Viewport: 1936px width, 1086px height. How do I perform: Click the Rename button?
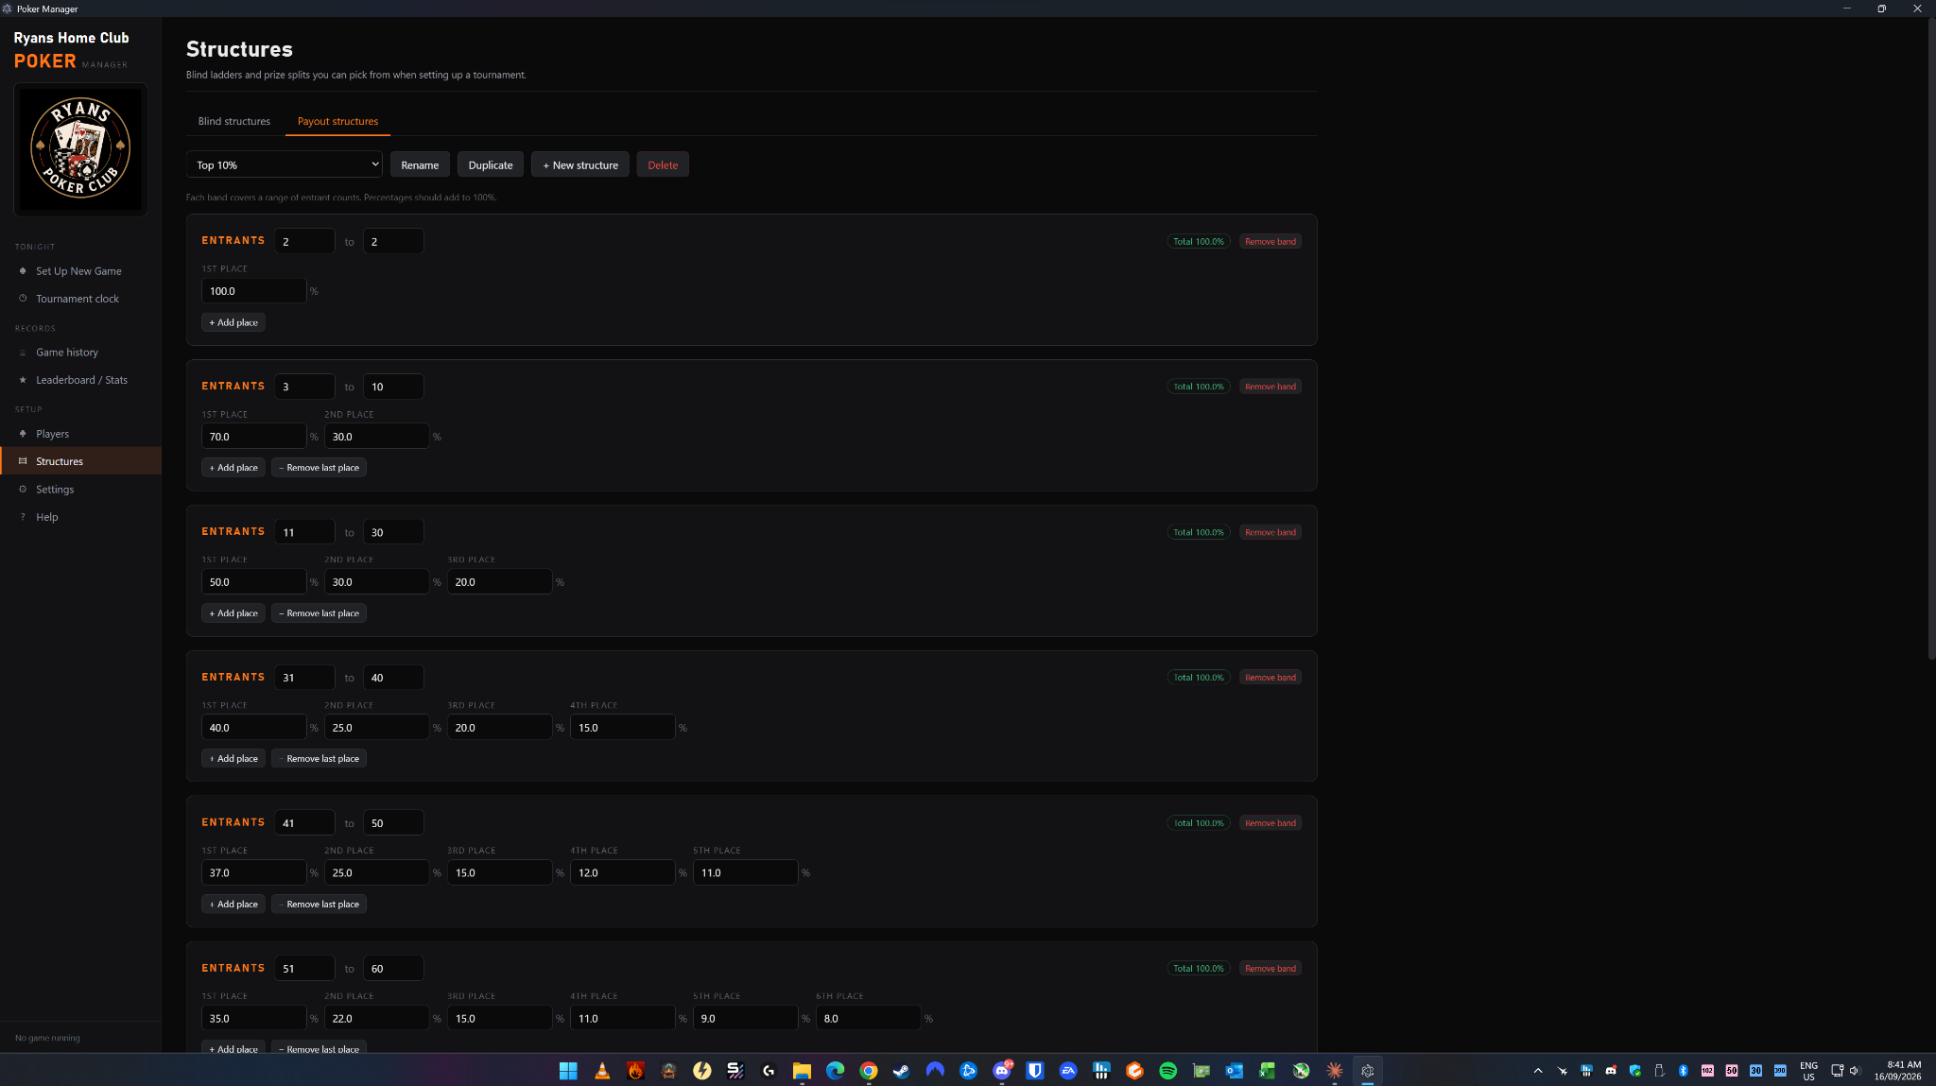tap(420, 164)
